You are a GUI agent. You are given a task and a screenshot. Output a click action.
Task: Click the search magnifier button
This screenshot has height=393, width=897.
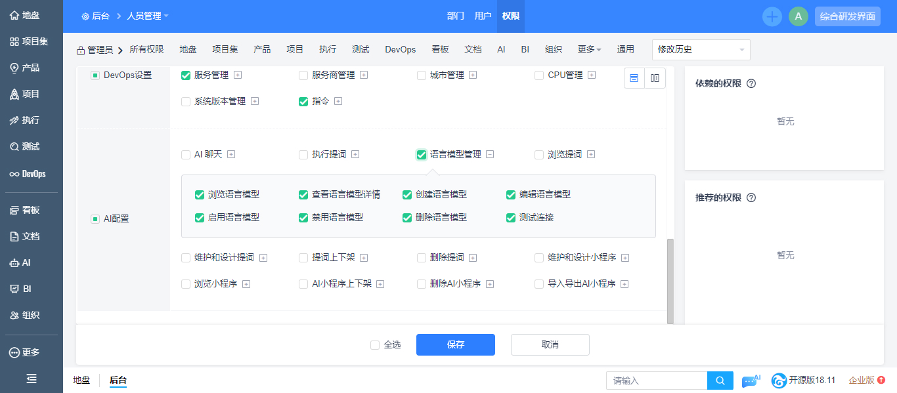point(720,381)
